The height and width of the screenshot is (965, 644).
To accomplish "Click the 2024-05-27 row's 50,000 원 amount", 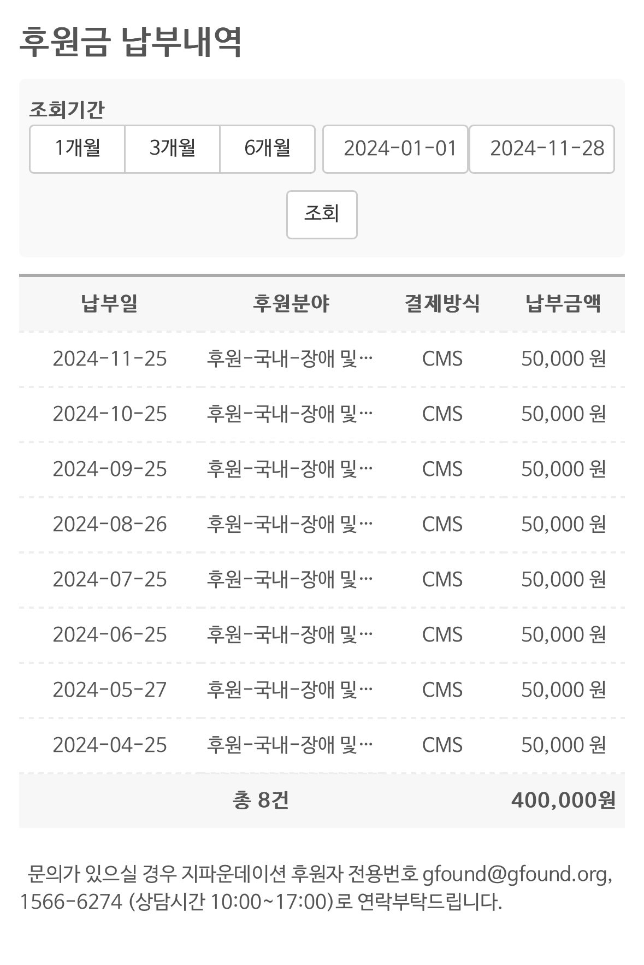I will tap(563, 690).
